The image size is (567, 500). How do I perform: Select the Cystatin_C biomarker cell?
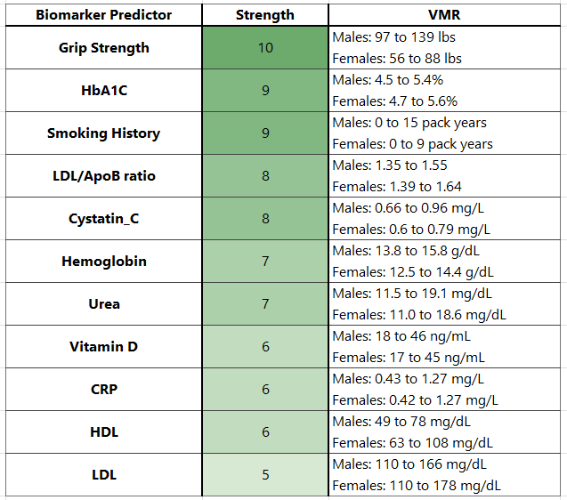tap(103, 219)
